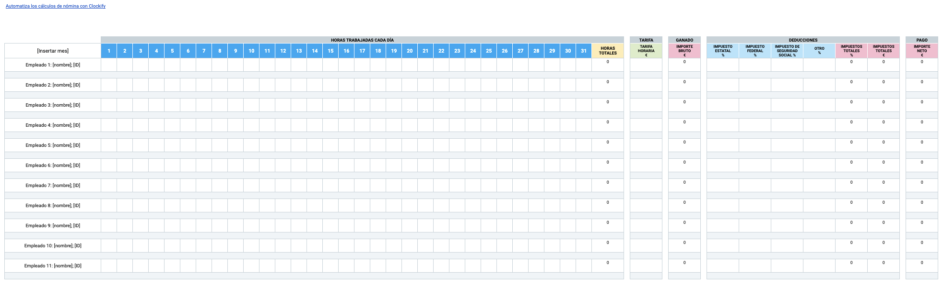
Task: Select Empleado 10's OTRO % cell
Action: pyautogui.click(x=819, y=246)
